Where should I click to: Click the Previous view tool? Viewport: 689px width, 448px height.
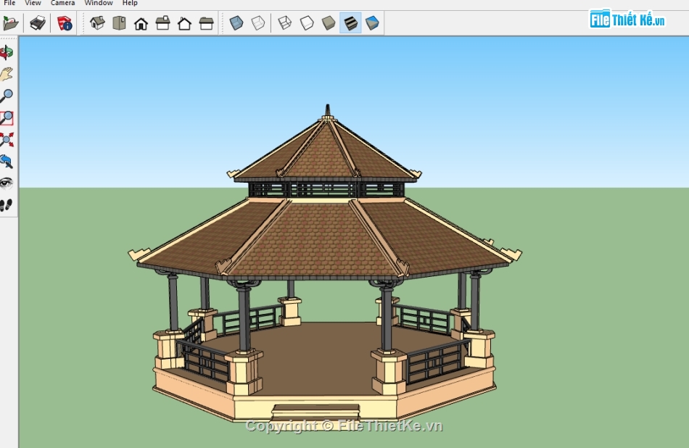tap(7, 161)
